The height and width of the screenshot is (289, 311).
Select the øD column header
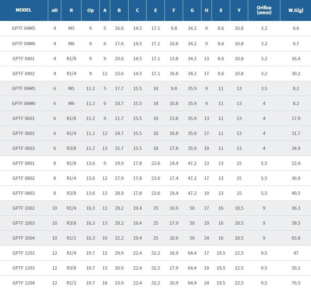55,10
